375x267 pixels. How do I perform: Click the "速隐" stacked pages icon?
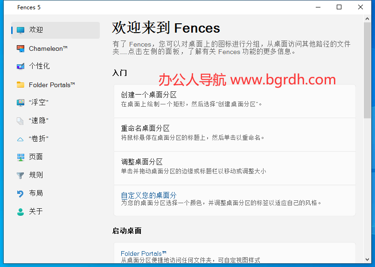point(20,121)
